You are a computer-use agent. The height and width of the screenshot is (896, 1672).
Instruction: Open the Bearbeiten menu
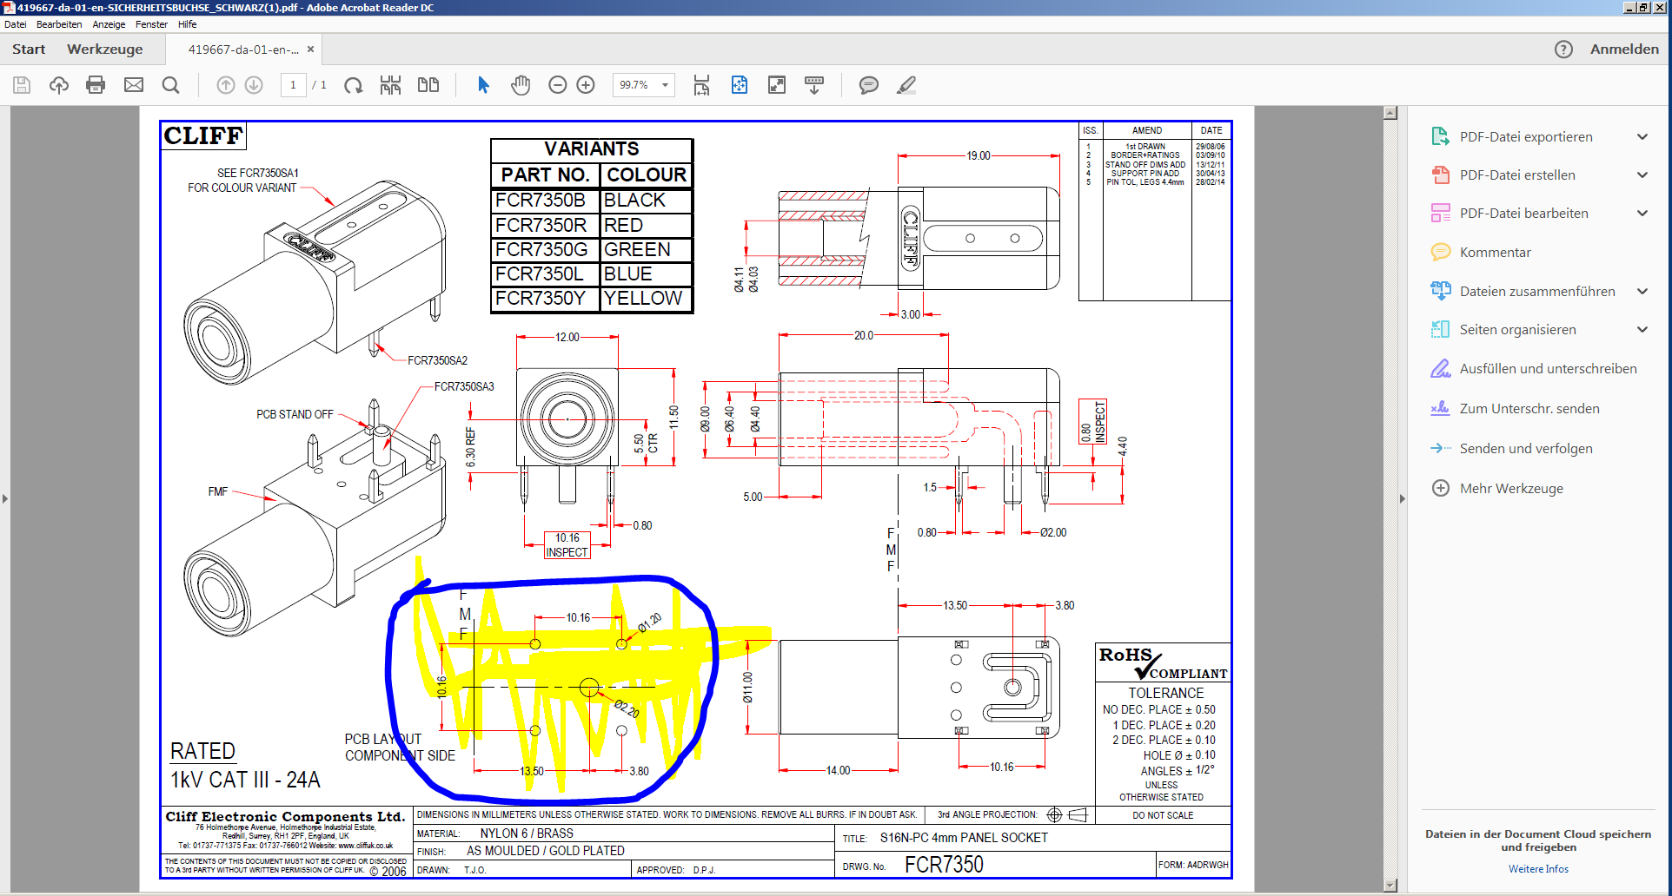[59, 24]
